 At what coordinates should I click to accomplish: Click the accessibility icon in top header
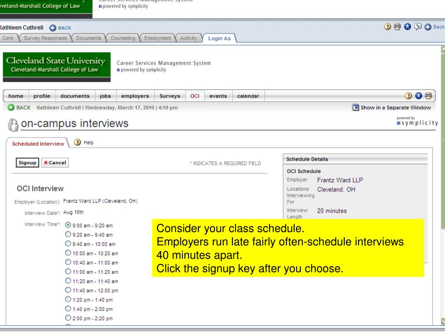(408, 27)
